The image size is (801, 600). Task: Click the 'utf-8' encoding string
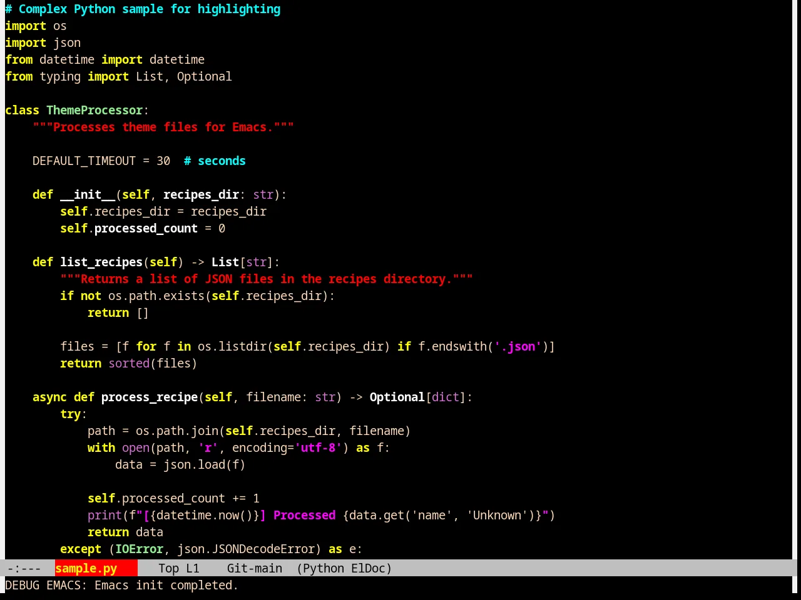click(318, 447)
